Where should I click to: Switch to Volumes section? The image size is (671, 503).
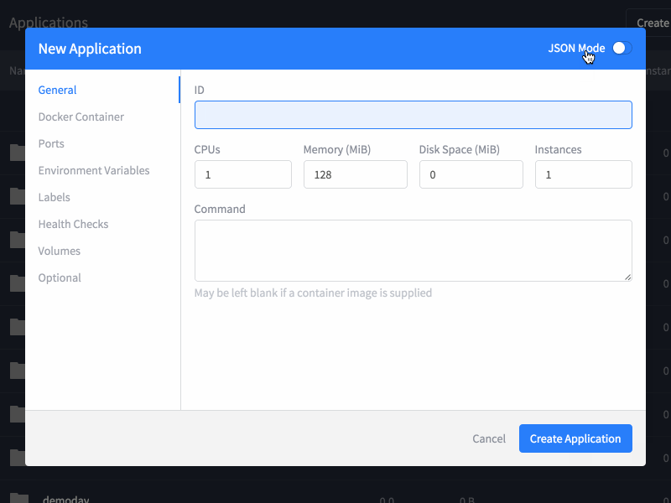[59, 251]
